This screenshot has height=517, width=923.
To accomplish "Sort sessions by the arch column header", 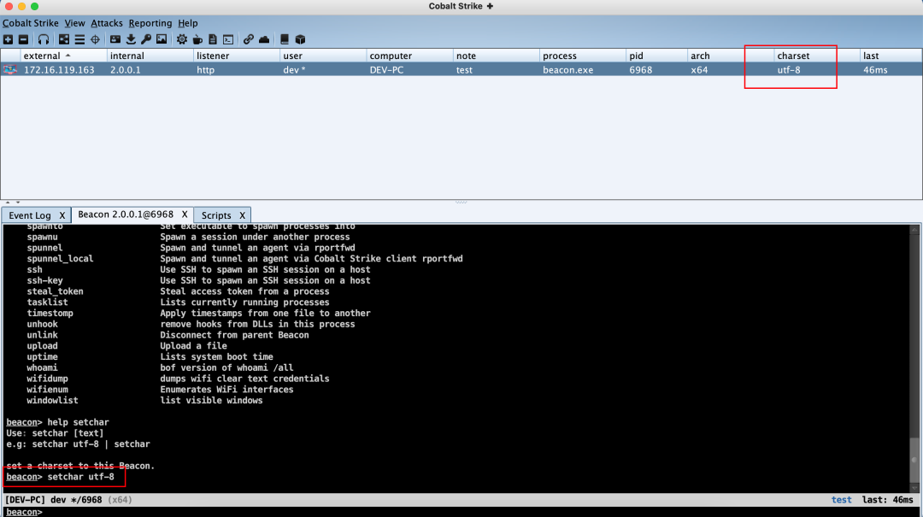I will click(x=731, y=56).
